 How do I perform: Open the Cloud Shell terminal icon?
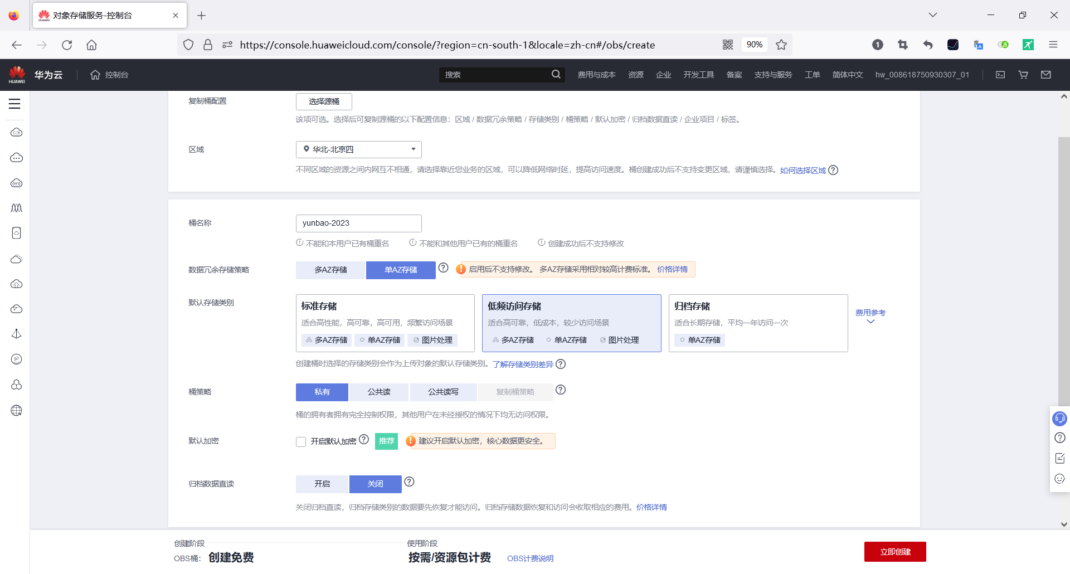pos(1000,75)
